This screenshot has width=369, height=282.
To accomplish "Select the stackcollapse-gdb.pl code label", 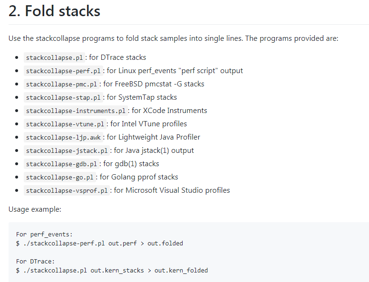I will [x=61, y=164].
